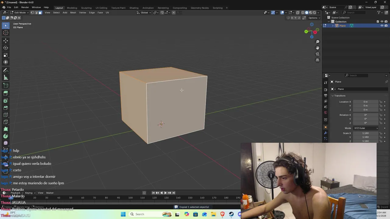Open the Tool properties tab

[325, 82]
